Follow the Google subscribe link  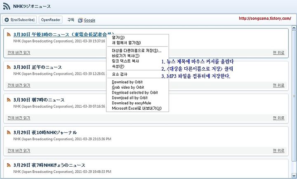(90, 20)
